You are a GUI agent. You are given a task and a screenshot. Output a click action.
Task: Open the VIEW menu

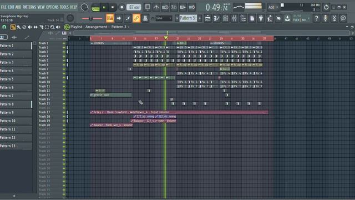[x=41, y=7]
